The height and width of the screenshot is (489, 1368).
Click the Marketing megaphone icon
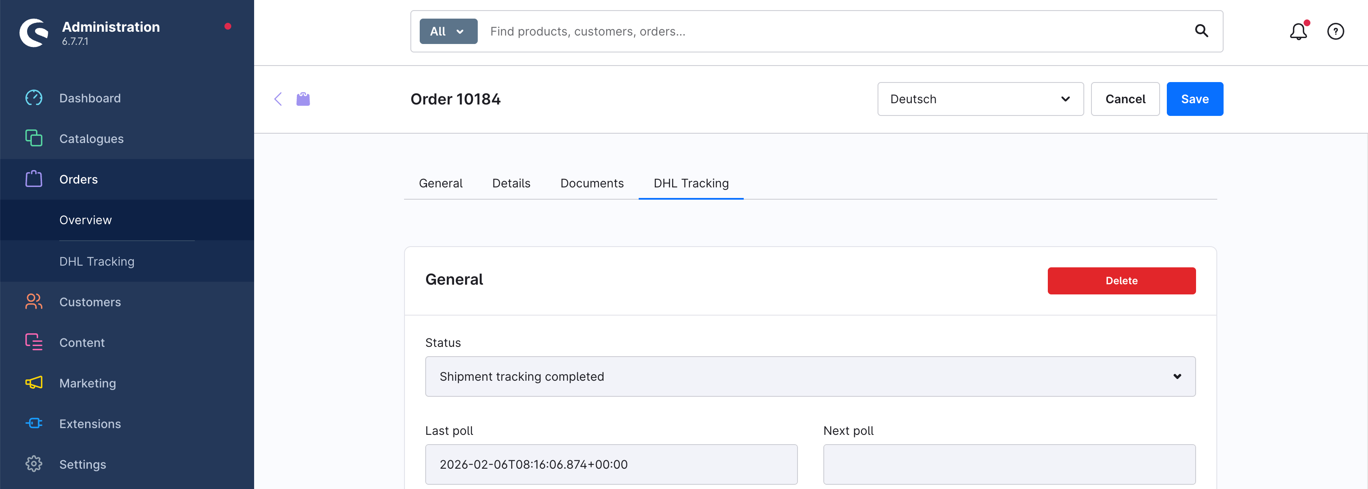pos(34,382)
